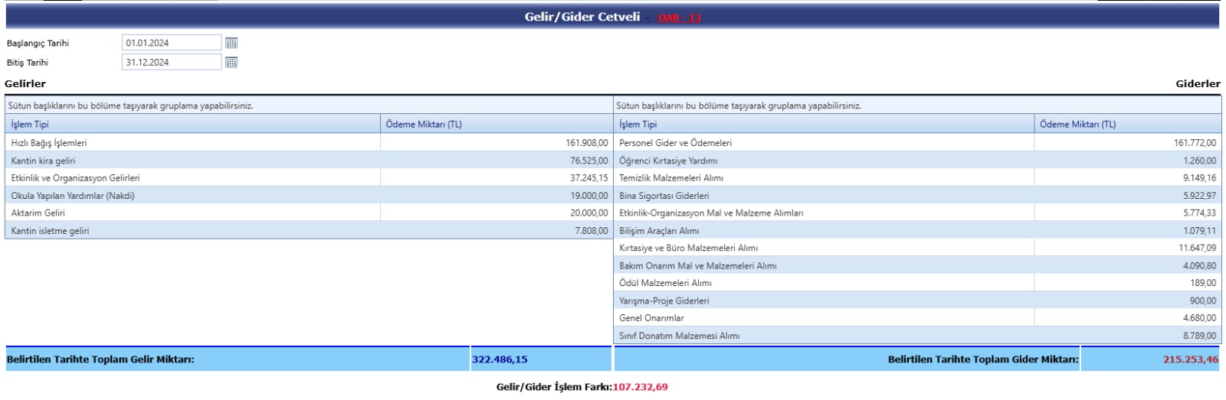Sort Gelirler table by Ödeme Miktarı (TL) header
Viewport: 1226px width, 400px height.
click(424, 124)
